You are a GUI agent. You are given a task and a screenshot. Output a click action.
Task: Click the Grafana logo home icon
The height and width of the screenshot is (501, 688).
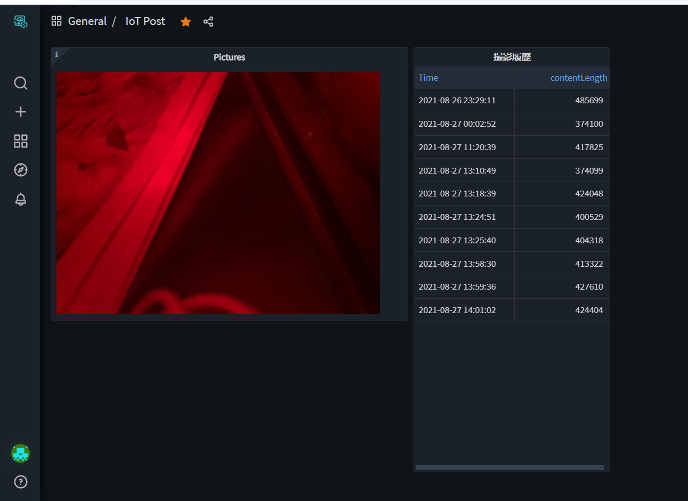tap(20, 21)
